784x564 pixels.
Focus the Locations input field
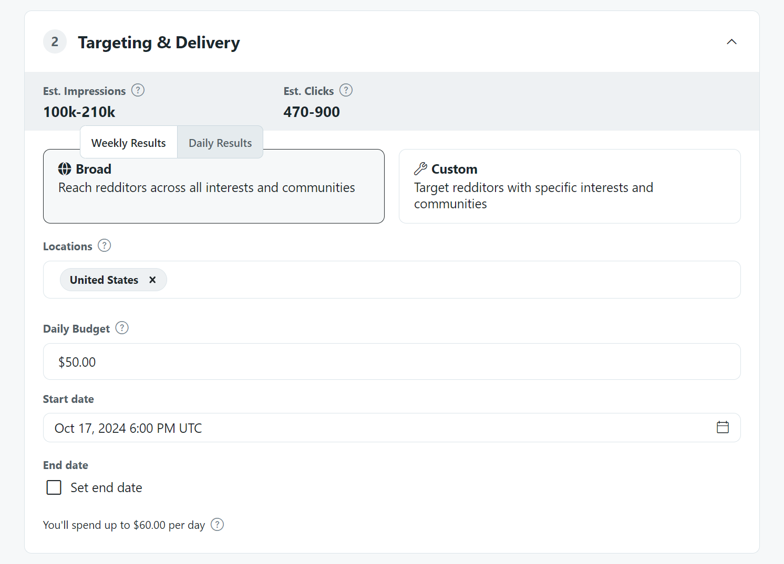click(x=392, y=280)
